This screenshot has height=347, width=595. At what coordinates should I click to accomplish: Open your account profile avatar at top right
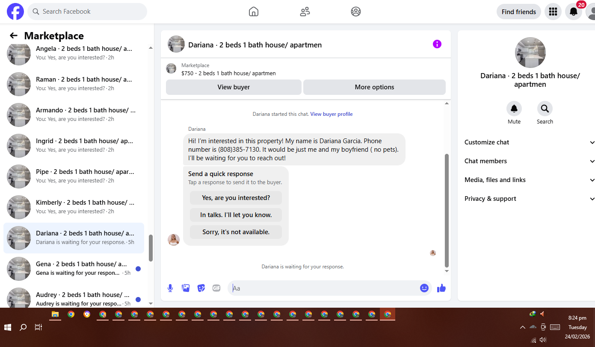(x=590, y=12)
